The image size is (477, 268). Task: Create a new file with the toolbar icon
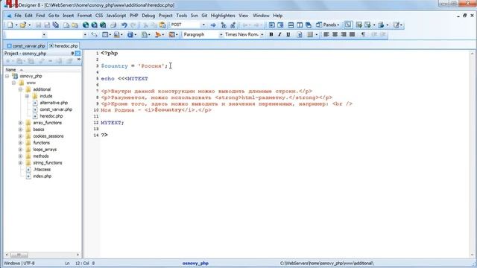[10, 25]
